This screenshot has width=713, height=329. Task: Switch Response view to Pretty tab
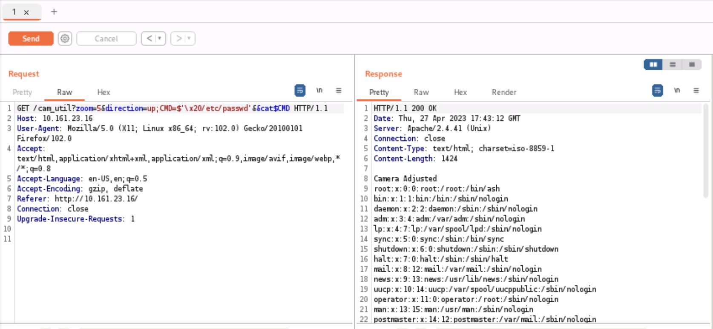coord(379,92)
